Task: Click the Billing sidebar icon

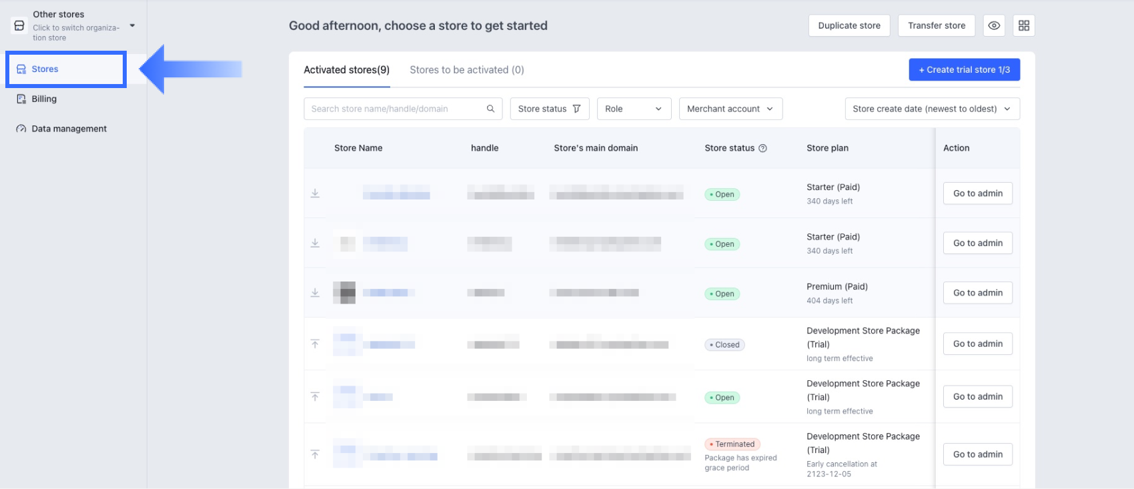Action: 21,99
